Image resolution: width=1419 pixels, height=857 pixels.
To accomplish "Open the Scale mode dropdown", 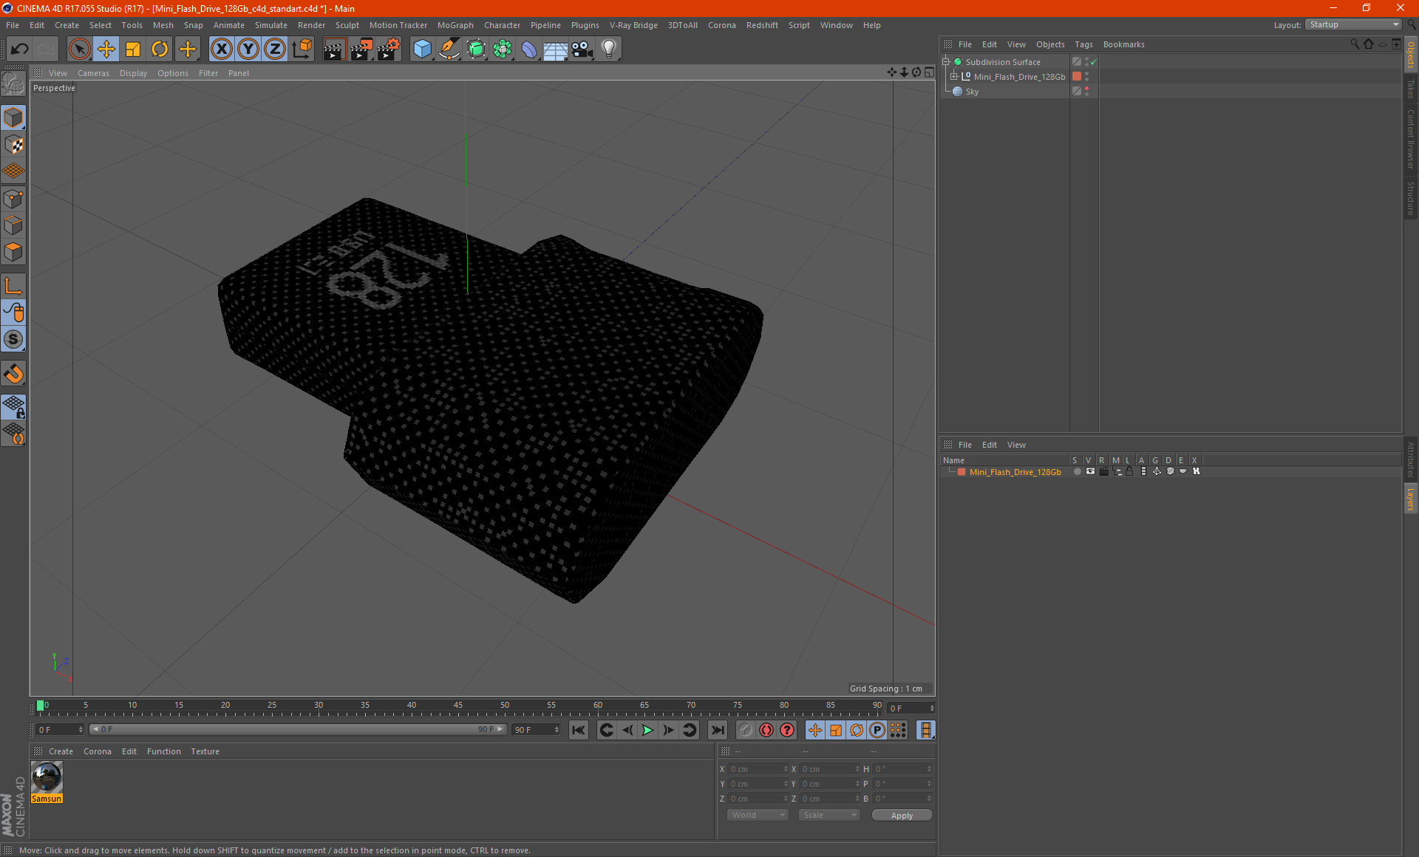I will pos(829,815).
